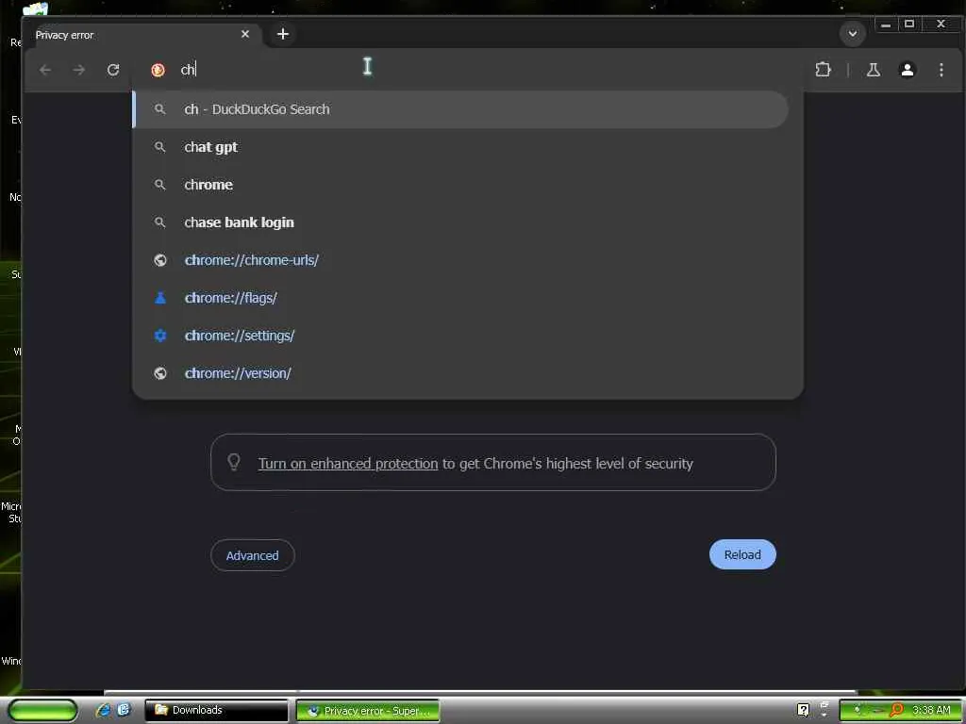Click 'Turn on enhanced protection' link
Viewport: 966px width, 724px height.
(x=348, y=464)
